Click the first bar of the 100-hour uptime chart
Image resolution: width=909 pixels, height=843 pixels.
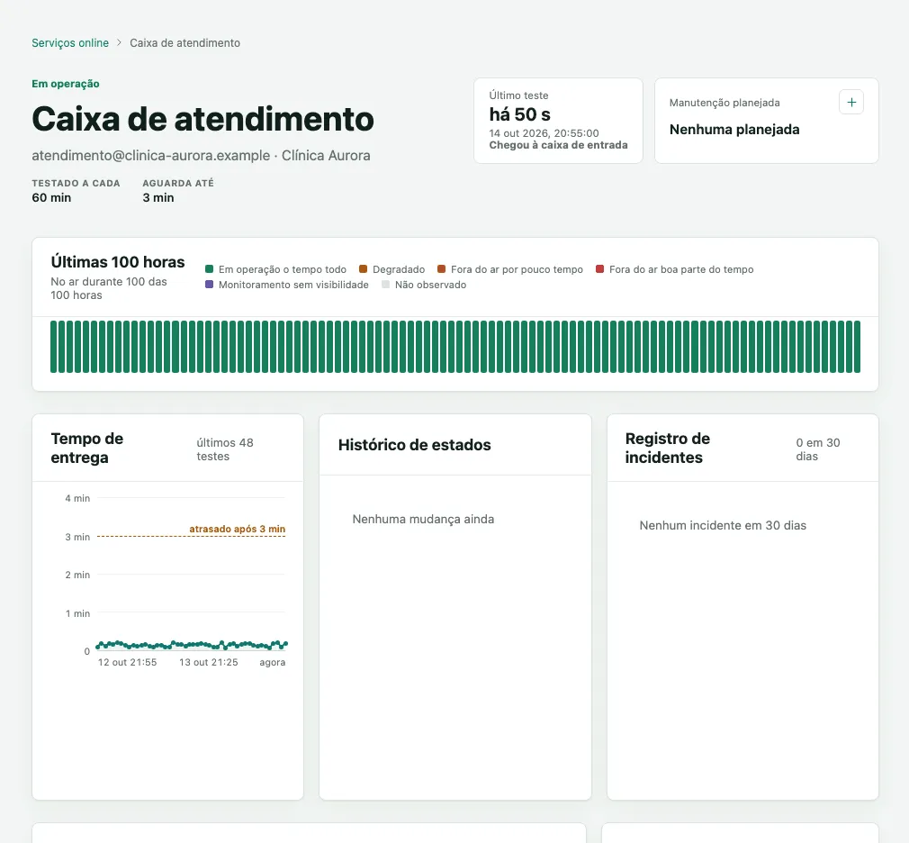pos(54,347)
